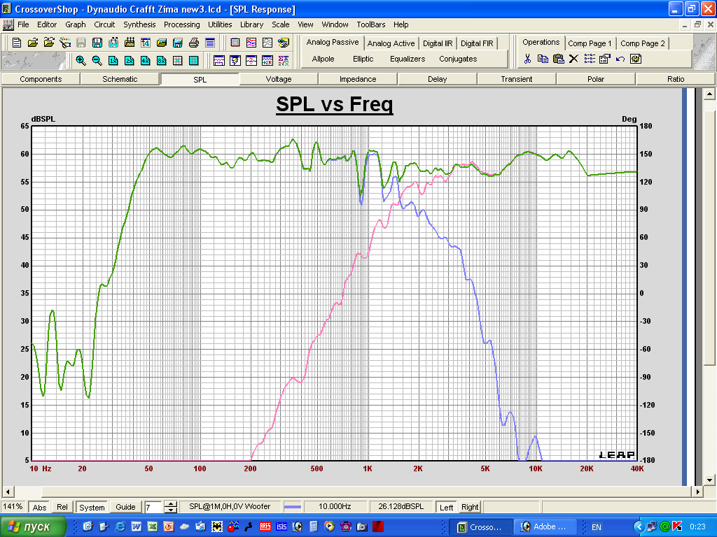Open the Utilities menu

click(220, 24)
